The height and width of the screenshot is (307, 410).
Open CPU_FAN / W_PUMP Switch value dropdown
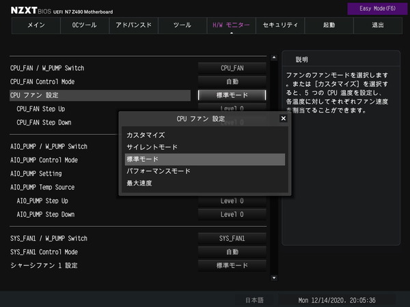coord(232,68)
